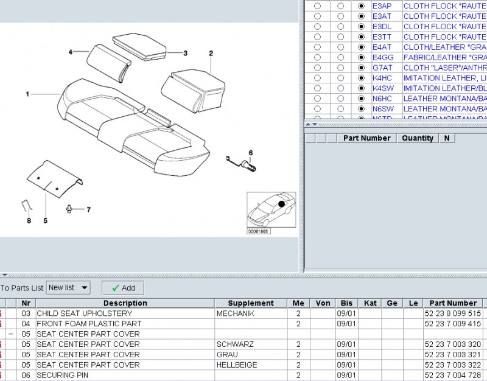
Task: Collapse the SEAT CENTER PART COVER group
Action: pos(11,334)
